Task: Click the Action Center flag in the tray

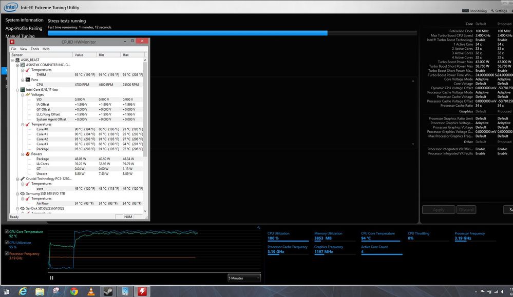Action: (x=483, y=292)
